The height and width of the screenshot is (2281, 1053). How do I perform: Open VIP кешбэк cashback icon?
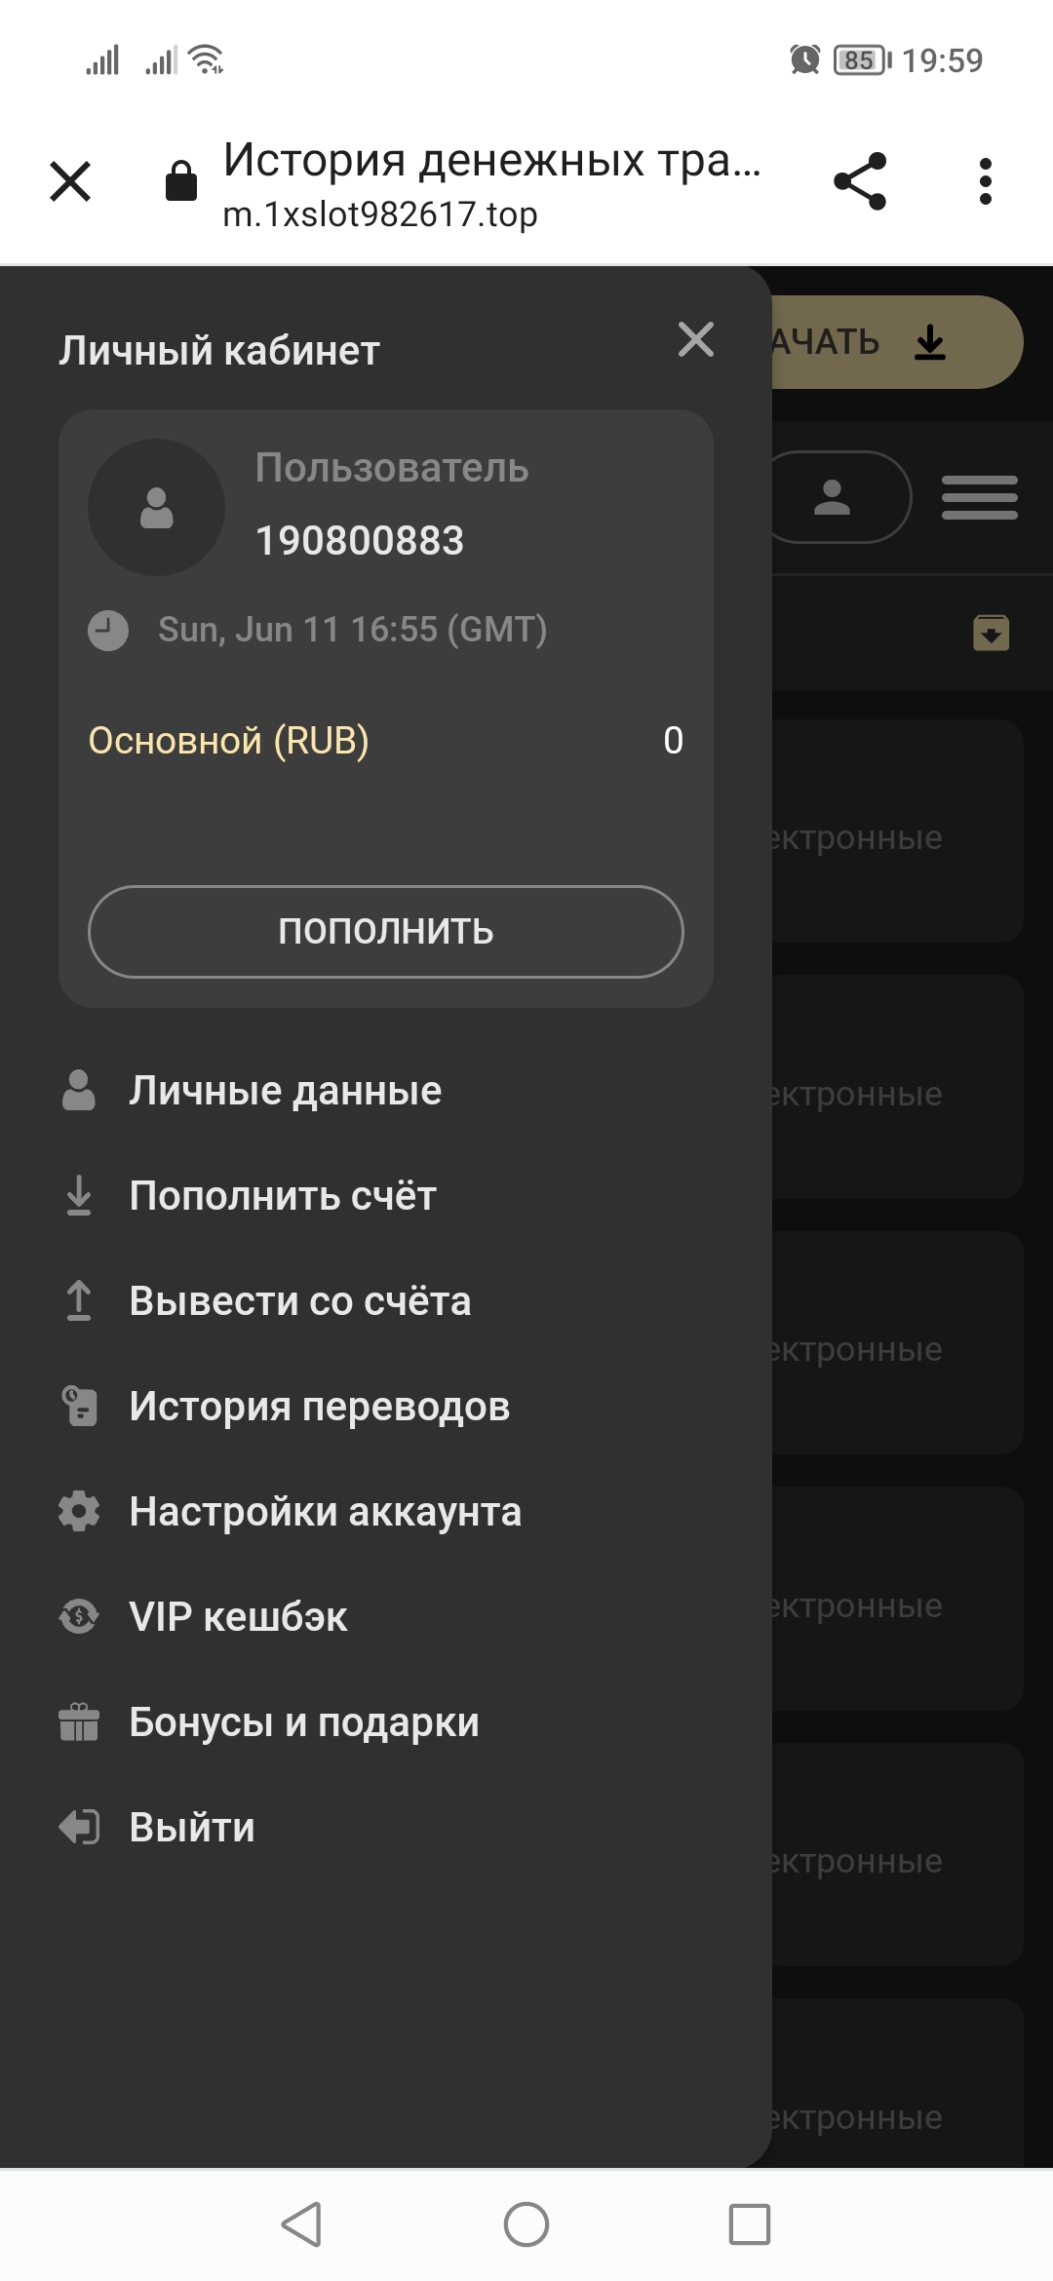[x=79, y=1617]
